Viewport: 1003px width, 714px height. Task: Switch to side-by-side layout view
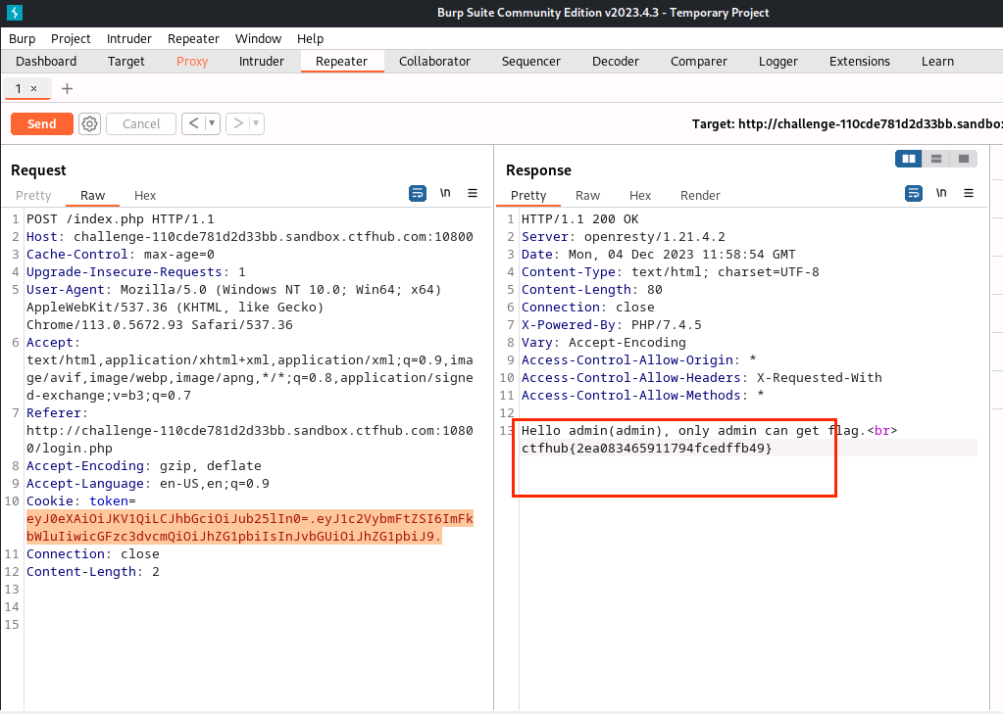(908, 159)
